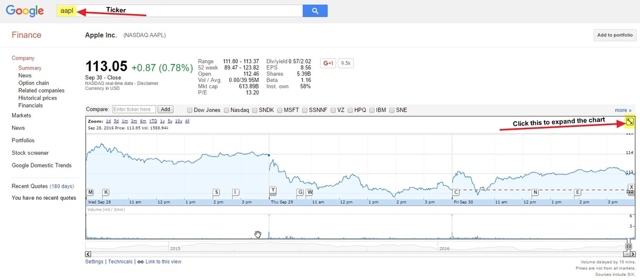Open the Company section in sidebar
Image resolution: width=640 pixels, height=280 pixels.
[x=23, y=58]
